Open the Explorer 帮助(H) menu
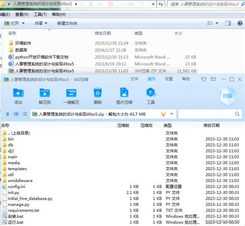 click(59, 14)
